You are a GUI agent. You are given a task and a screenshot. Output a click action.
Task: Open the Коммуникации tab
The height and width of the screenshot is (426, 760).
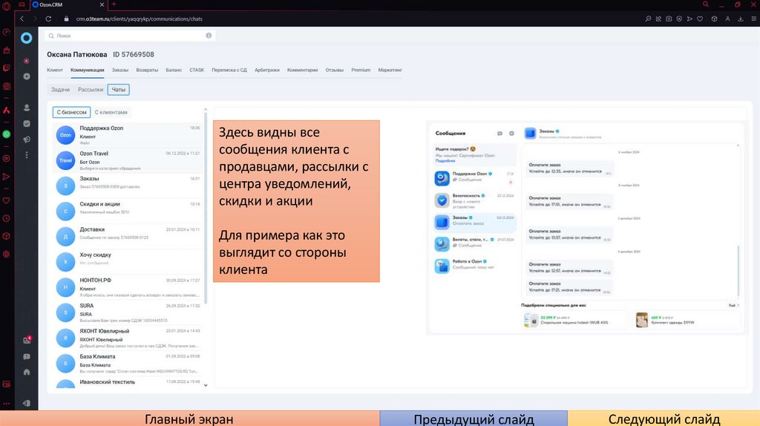point(88,70)
